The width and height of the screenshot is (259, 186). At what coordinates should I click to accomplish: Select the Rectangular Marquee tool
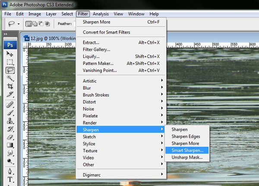coord(10,62)
